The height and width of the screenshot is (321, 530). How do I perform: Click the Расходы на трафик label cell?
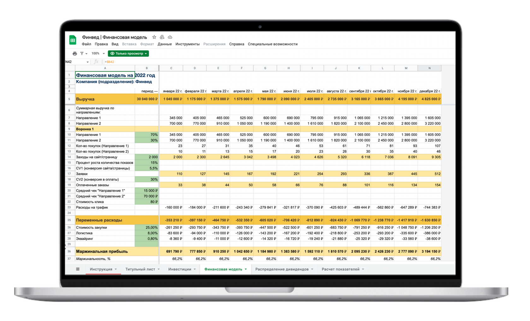coord(105,207)
